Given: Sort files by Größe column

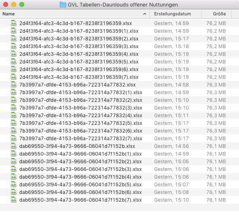Looking at the screenshot, I should click(219, 14).
